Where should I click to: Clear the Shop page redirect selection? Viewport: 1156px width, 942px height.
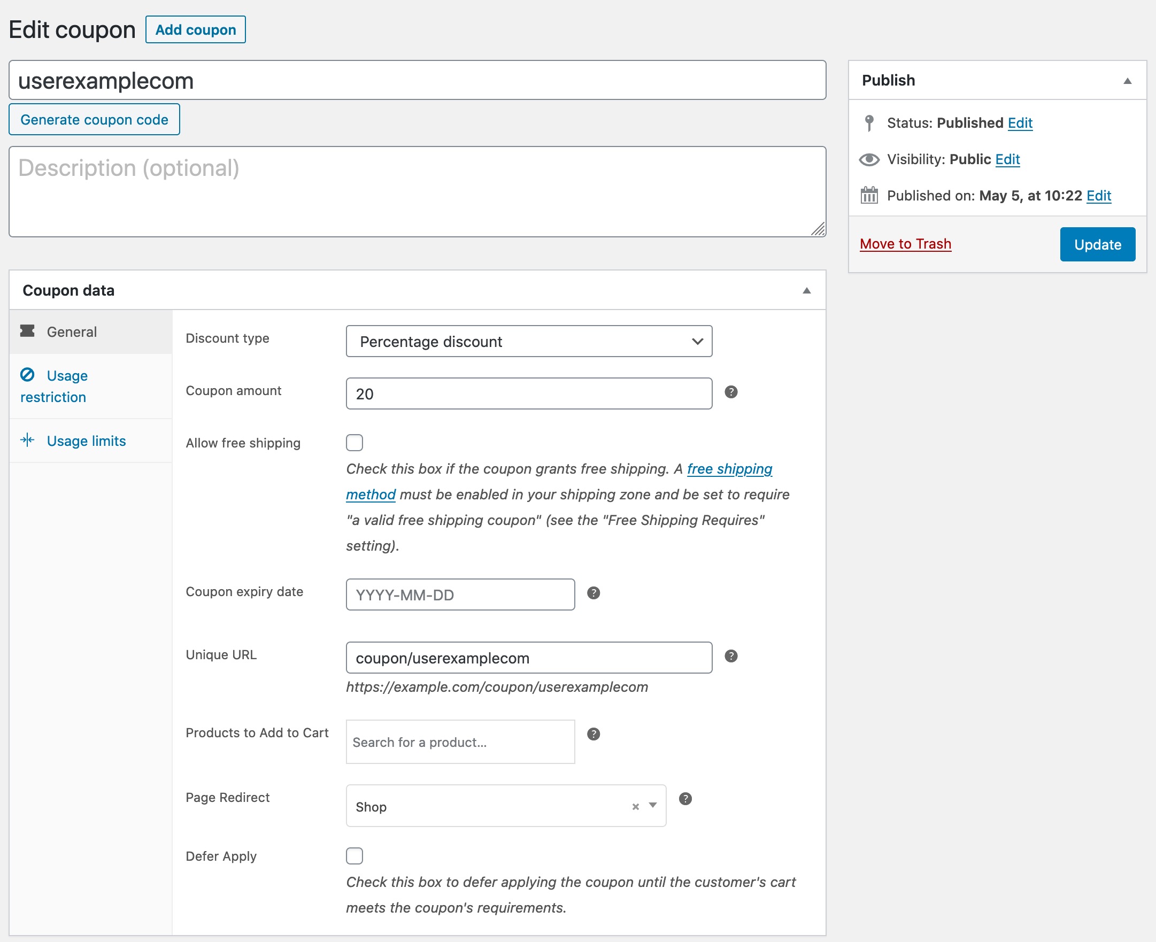tap(635, 807)
